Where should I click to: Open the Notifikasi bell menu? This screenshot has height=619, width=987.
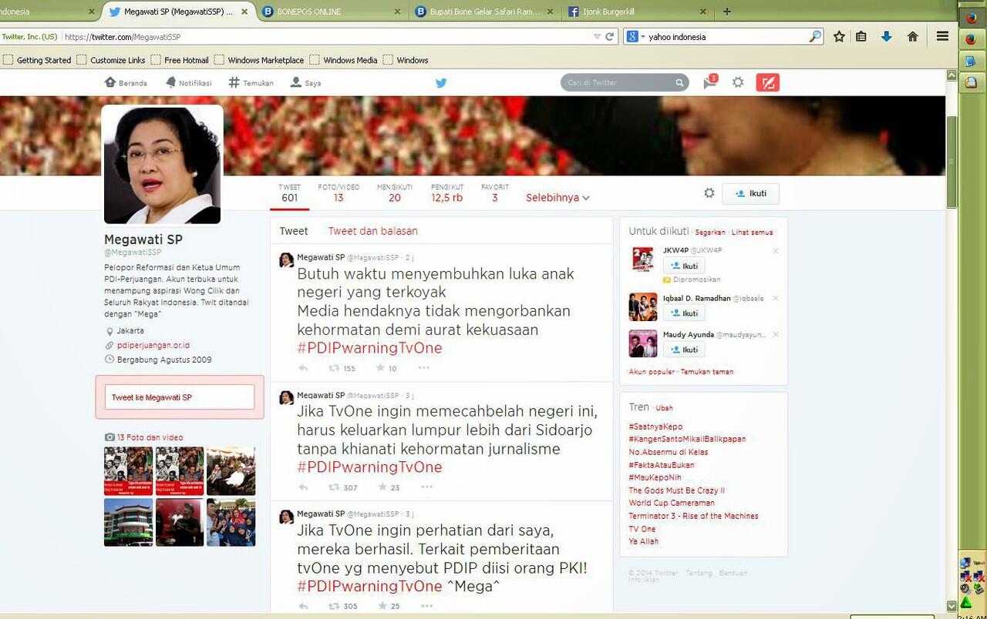coord(188,82)
